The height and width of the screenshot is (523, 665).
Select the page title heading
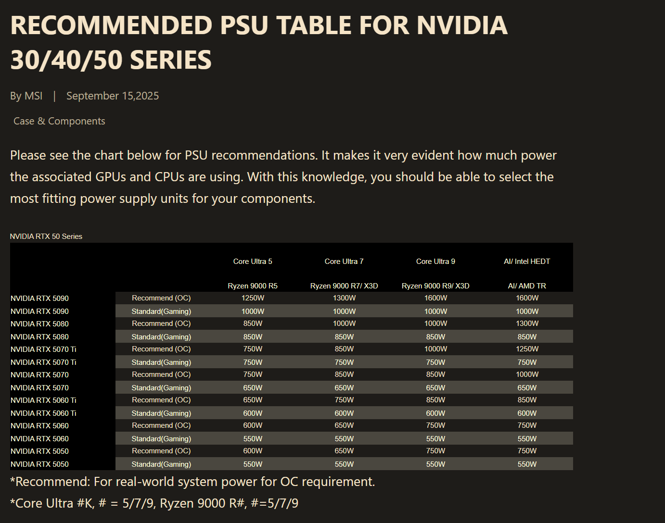coord(259,42)
